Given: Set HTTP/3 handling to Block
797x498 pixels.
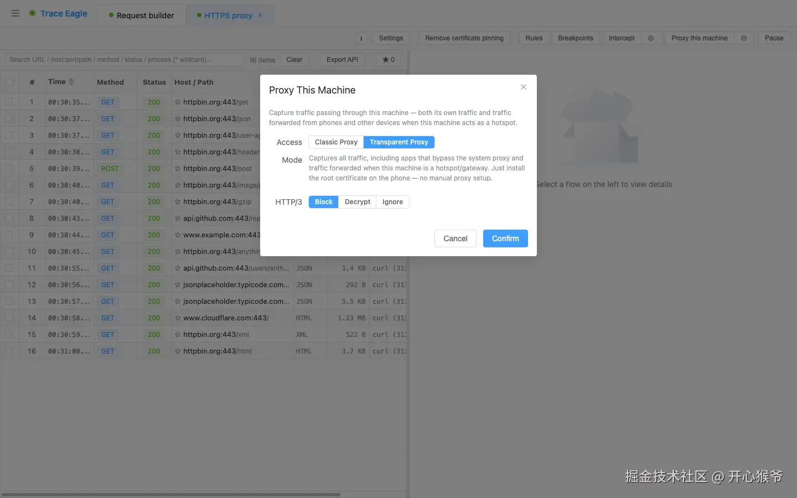Looking at the screenshot, I should coord(324,202).
